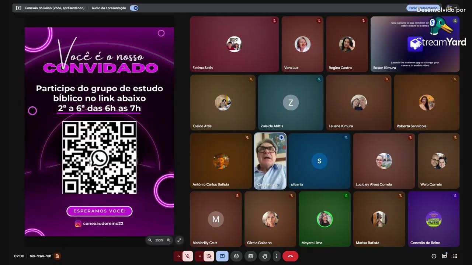Open the chat panel
Viewport: 472px width, 265px height.
point(445,256)
